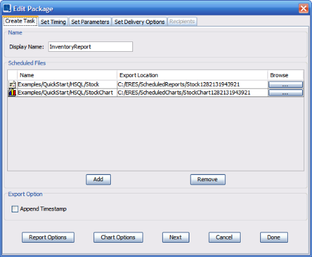Open the Set Parameters tab
This screenshot has height=257, width=312.
90,22
